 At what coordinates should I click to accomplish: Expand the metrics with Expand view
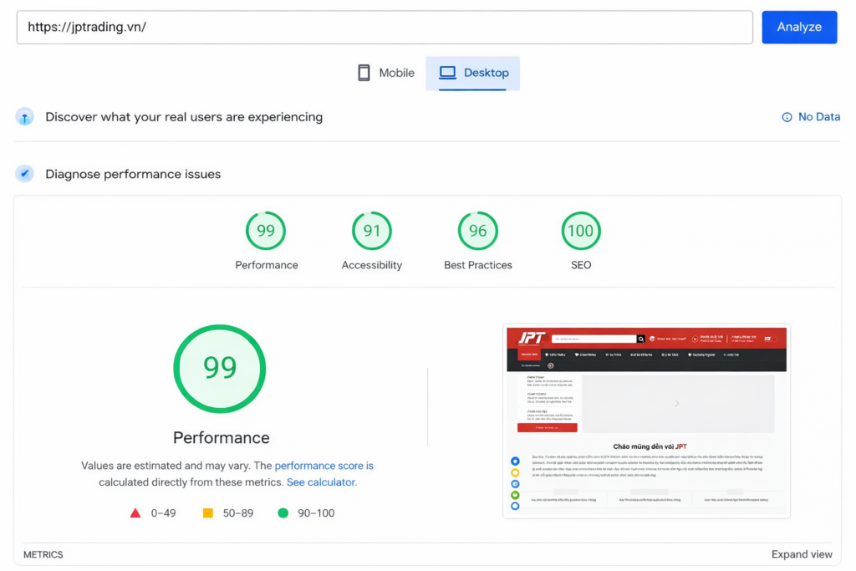(x=801, y=554)
